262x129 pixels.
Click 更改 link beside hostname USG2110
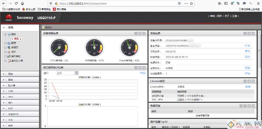point(248,51)
